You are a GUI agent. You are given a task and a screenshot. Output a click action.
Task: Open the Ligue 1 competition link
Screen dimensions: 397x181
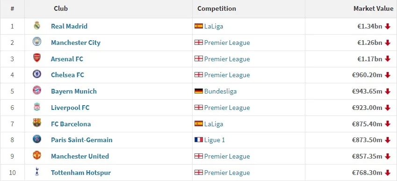click(x=215, y=140)
